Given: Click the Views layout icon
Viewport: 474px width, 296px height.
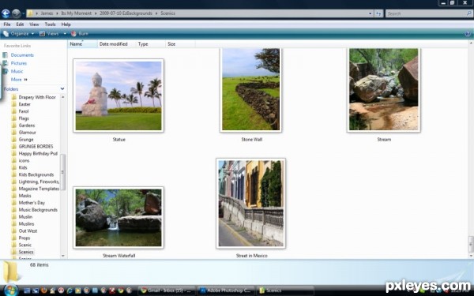Looking at the screenshot, I should pos(43,33).
